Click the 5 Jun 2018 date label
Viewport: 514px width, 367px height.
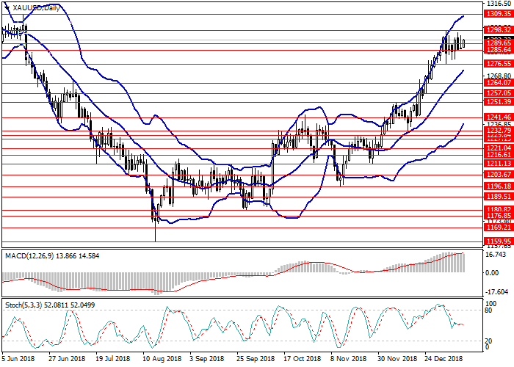19,360
